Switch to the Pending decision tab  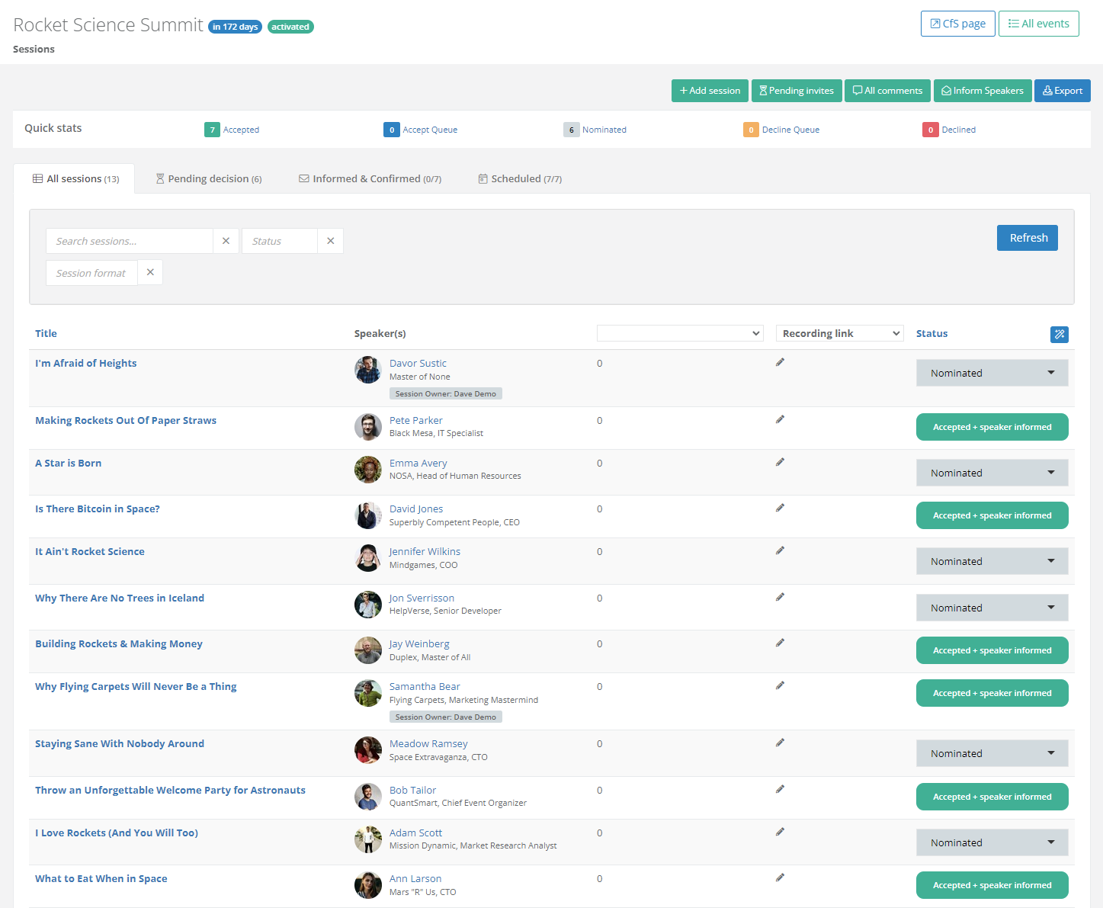[209, 179]
